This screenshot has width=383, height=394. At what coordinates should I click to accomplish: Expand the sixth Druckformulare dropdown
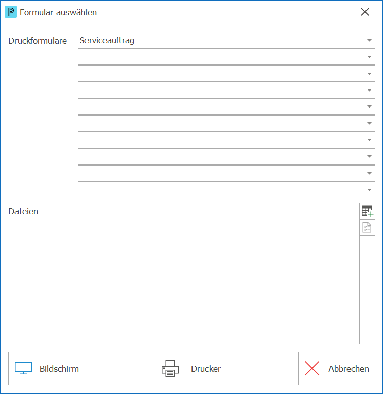(369, 123)
